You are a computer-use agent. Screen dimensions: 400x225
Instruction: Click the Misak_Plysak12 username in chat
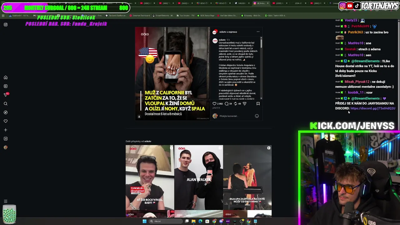[x=357, y=82]
